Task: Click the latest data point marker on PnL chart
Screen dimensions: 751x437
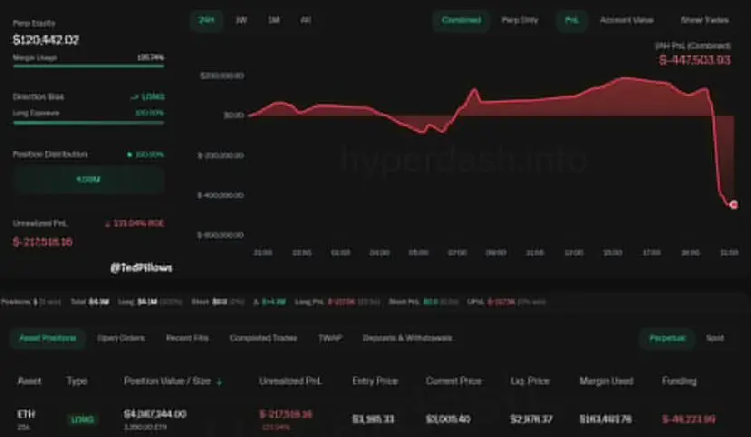Action: pyautogui.click(x=733, y=204)
